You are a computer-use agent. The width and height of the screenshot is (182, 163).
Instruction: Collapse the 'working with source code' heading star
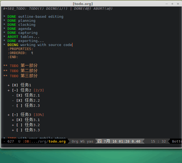[x=4, y=45]
